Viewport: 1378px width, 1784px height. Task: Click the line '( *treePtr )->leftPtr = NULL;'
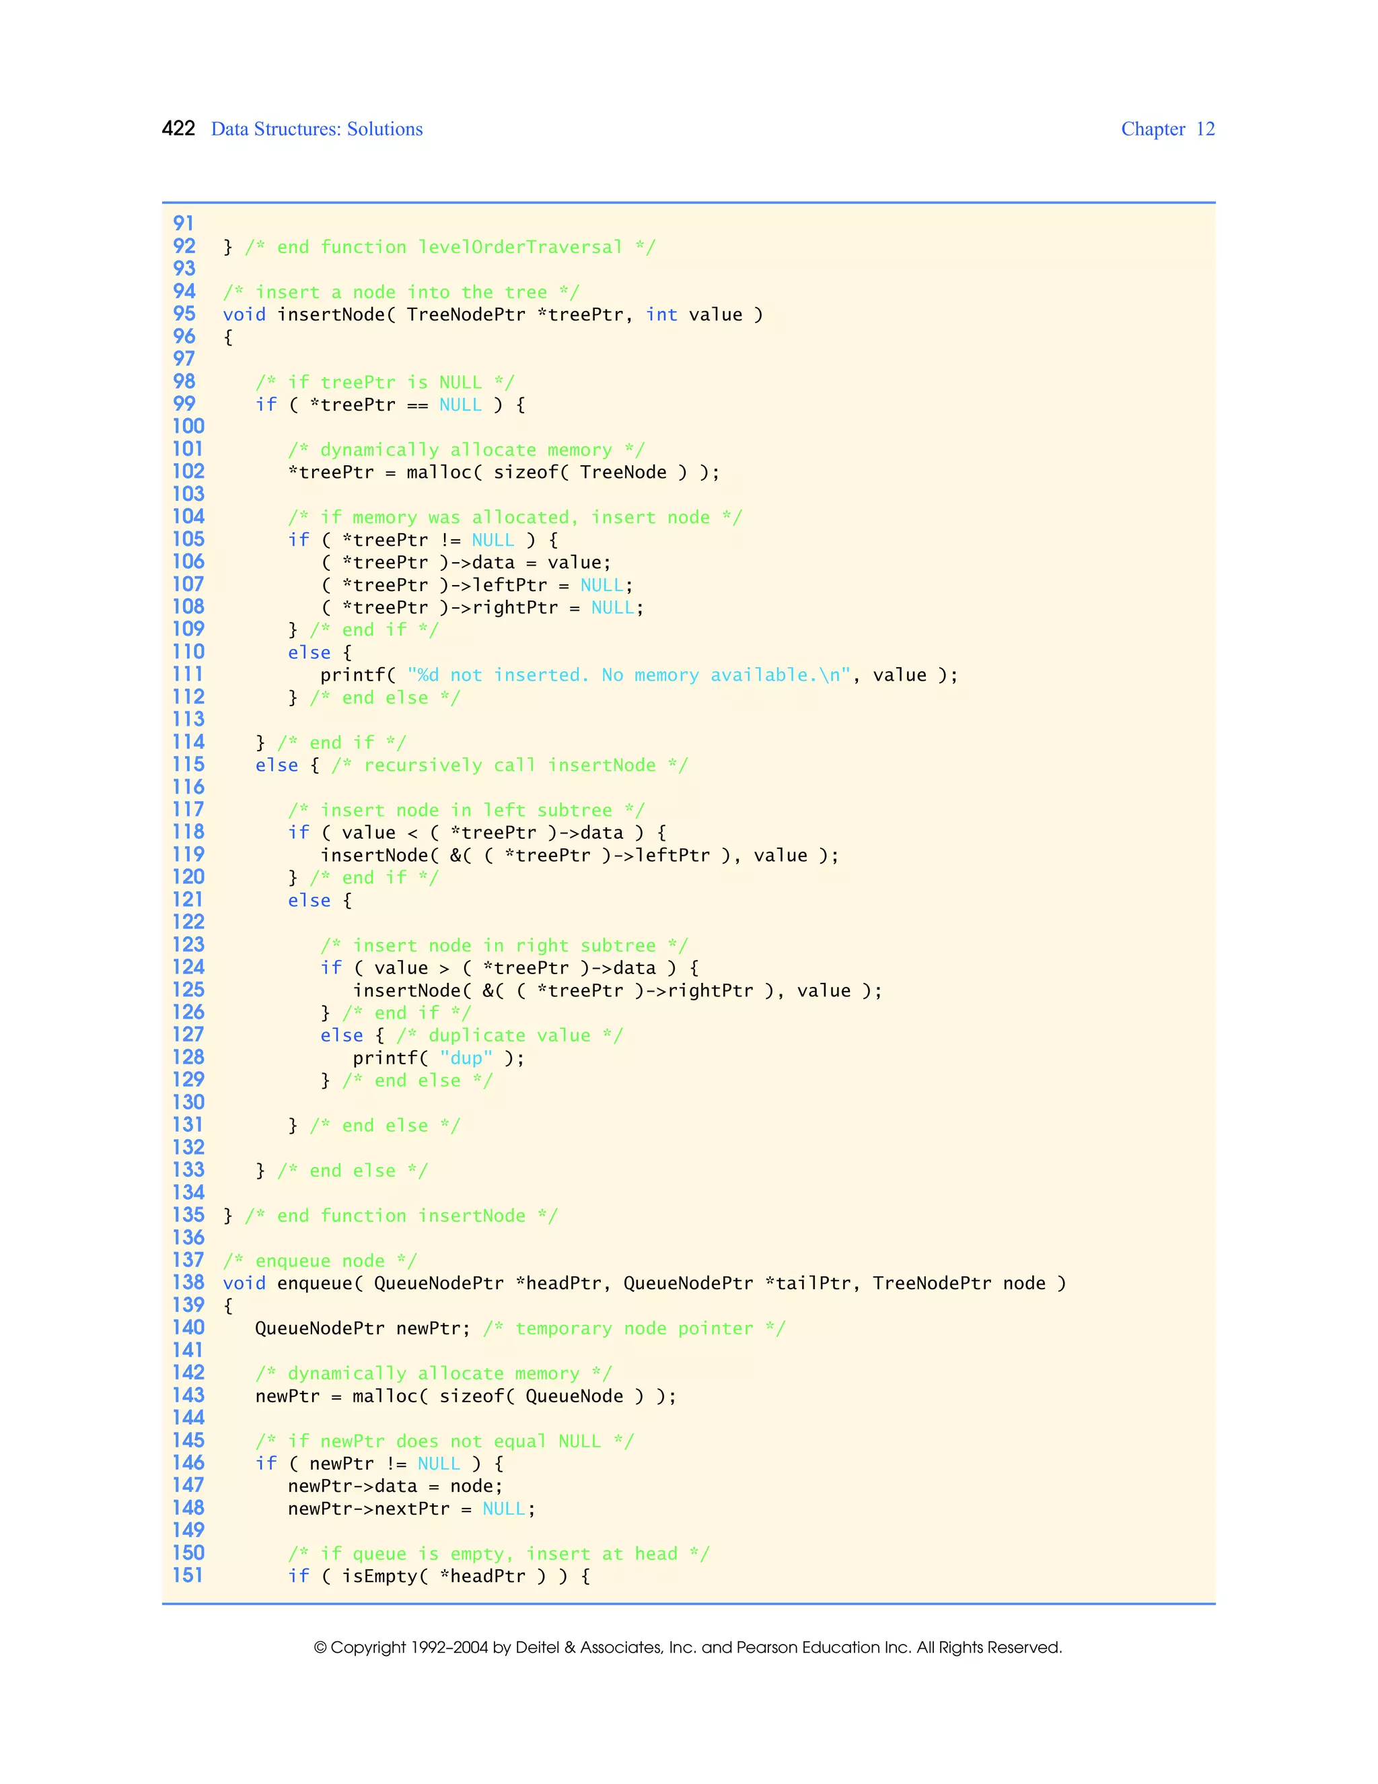(477, 585)
